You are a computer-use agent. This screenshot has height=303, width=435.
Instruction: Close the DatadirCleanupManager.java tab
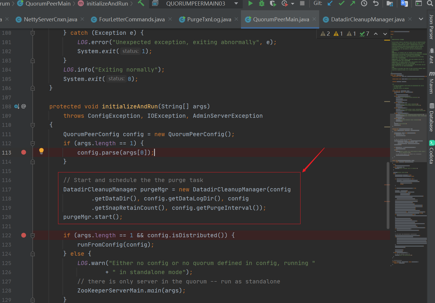(x=410, y=19)
